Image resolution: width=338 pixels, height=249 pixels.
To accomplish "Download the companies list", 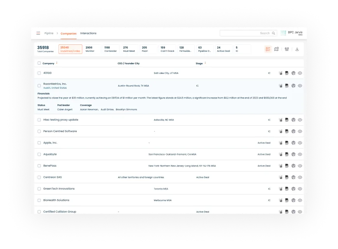I will (x=297, y=49).
